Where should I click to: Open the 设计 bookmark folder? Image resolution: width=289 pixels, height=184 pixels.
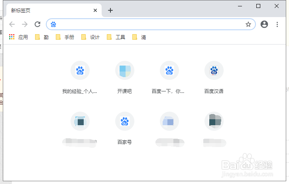pyautogui.click(x=90, y=37)
